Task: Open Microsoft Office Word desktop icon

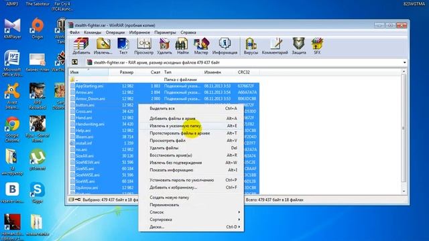Action: pyautogui.click(x=12, y=64)
